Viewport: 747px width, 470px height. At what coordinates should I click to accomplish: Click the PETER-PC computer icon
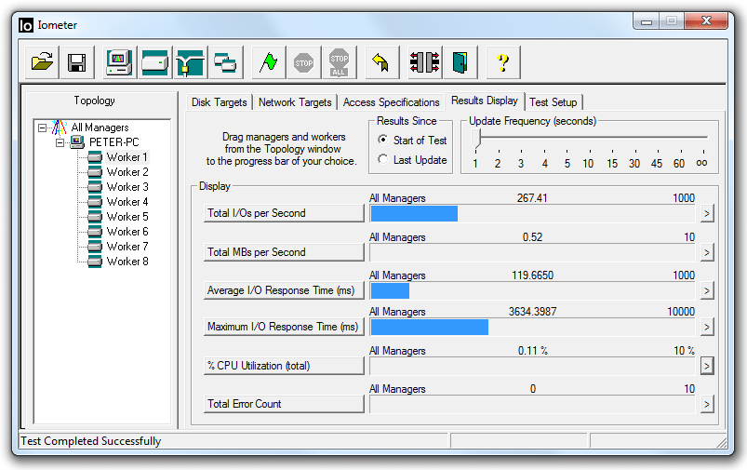[x=77, y=142]
